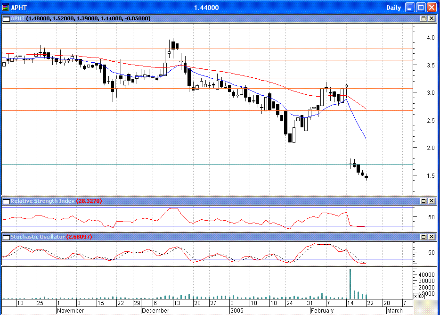440x315 pixels.
Task: Click the date label 14 on time axis
Action: [x=350, y=303]
